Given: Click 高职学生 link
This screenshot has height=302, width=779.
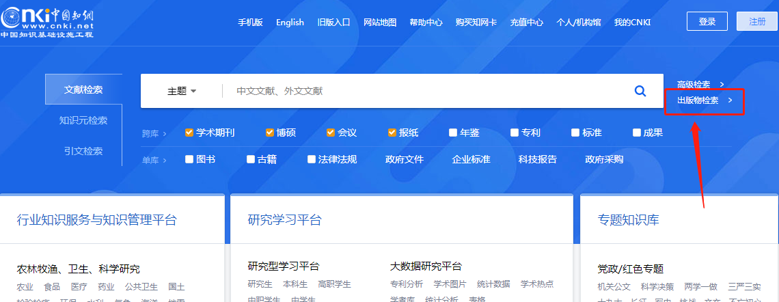Looking at the screenshot, I should click(x=334, y=284).
